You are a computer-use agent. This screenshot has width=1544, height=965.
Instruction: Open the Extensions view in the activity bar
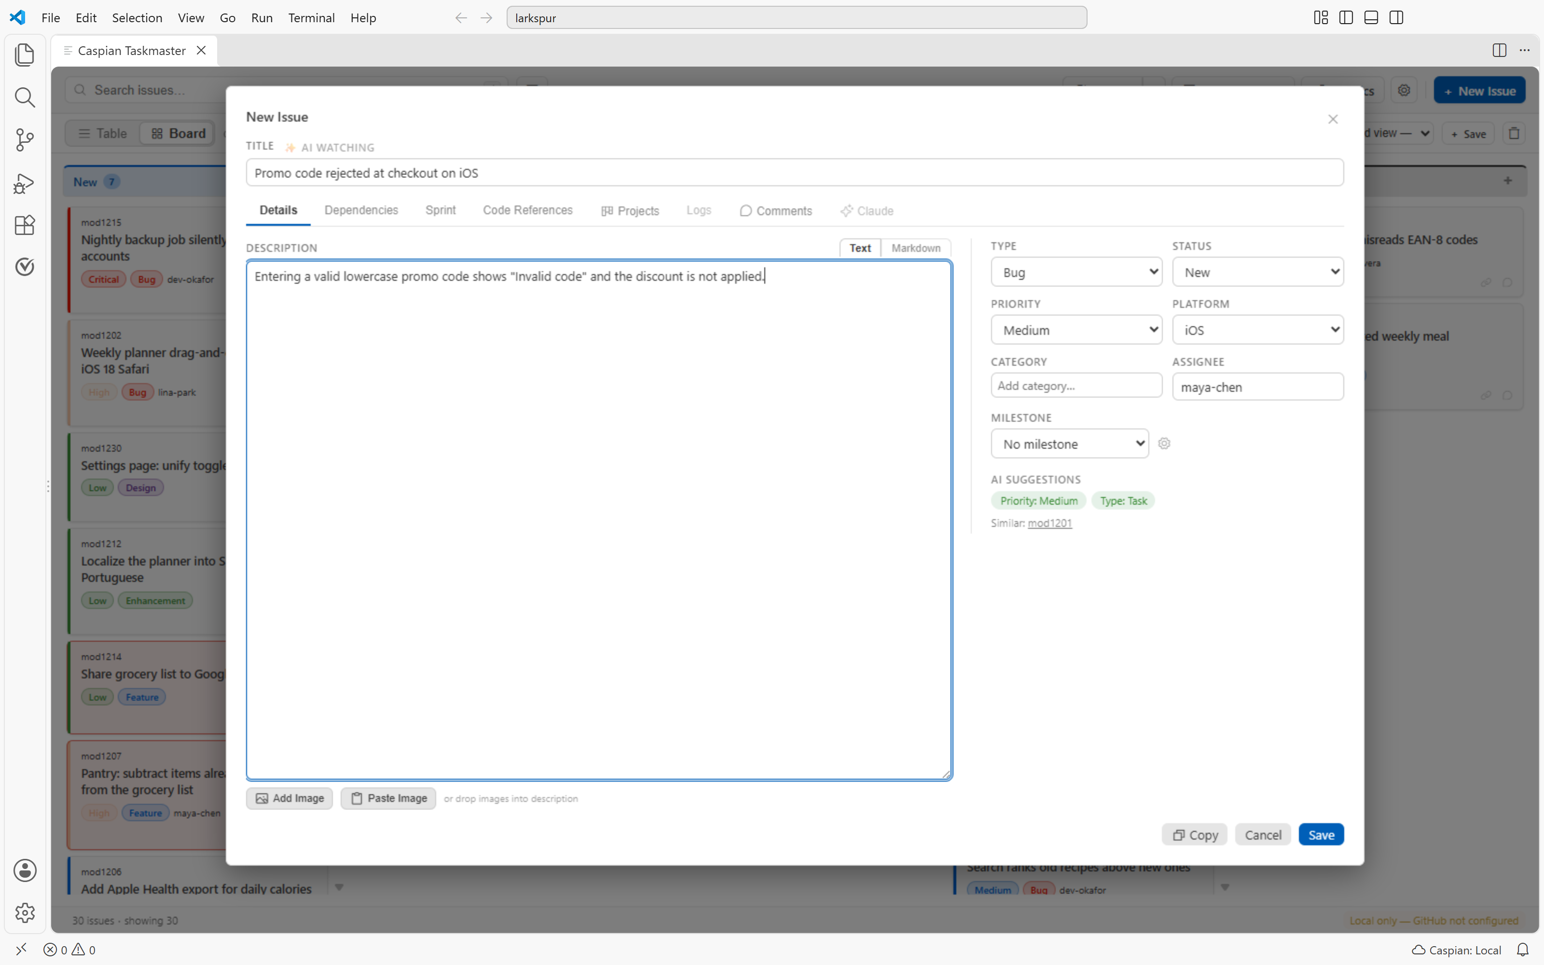tap(24, 225)
